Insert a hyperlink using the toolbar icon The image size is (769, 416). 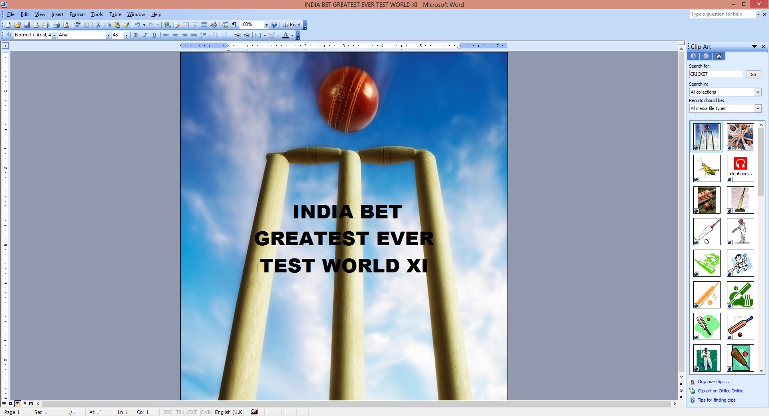click(167, 25)
